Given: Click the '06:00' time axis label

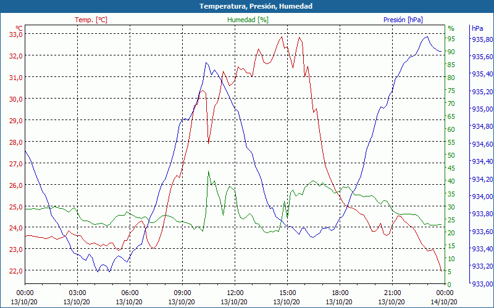Looking at the screenshot, I should tap(130, 293).
